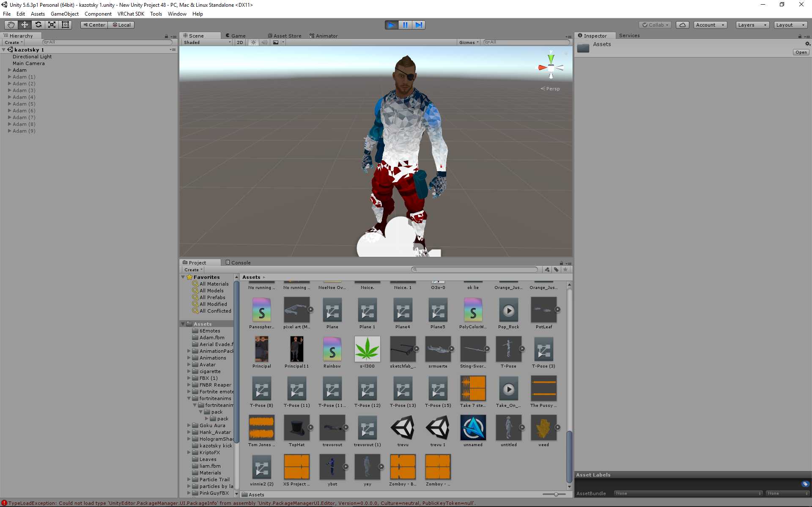This screenshot has height=507, width=812.
Task: Toggle scene audio speaker icon
Action: pyautogui.click(x=264, y=42)
